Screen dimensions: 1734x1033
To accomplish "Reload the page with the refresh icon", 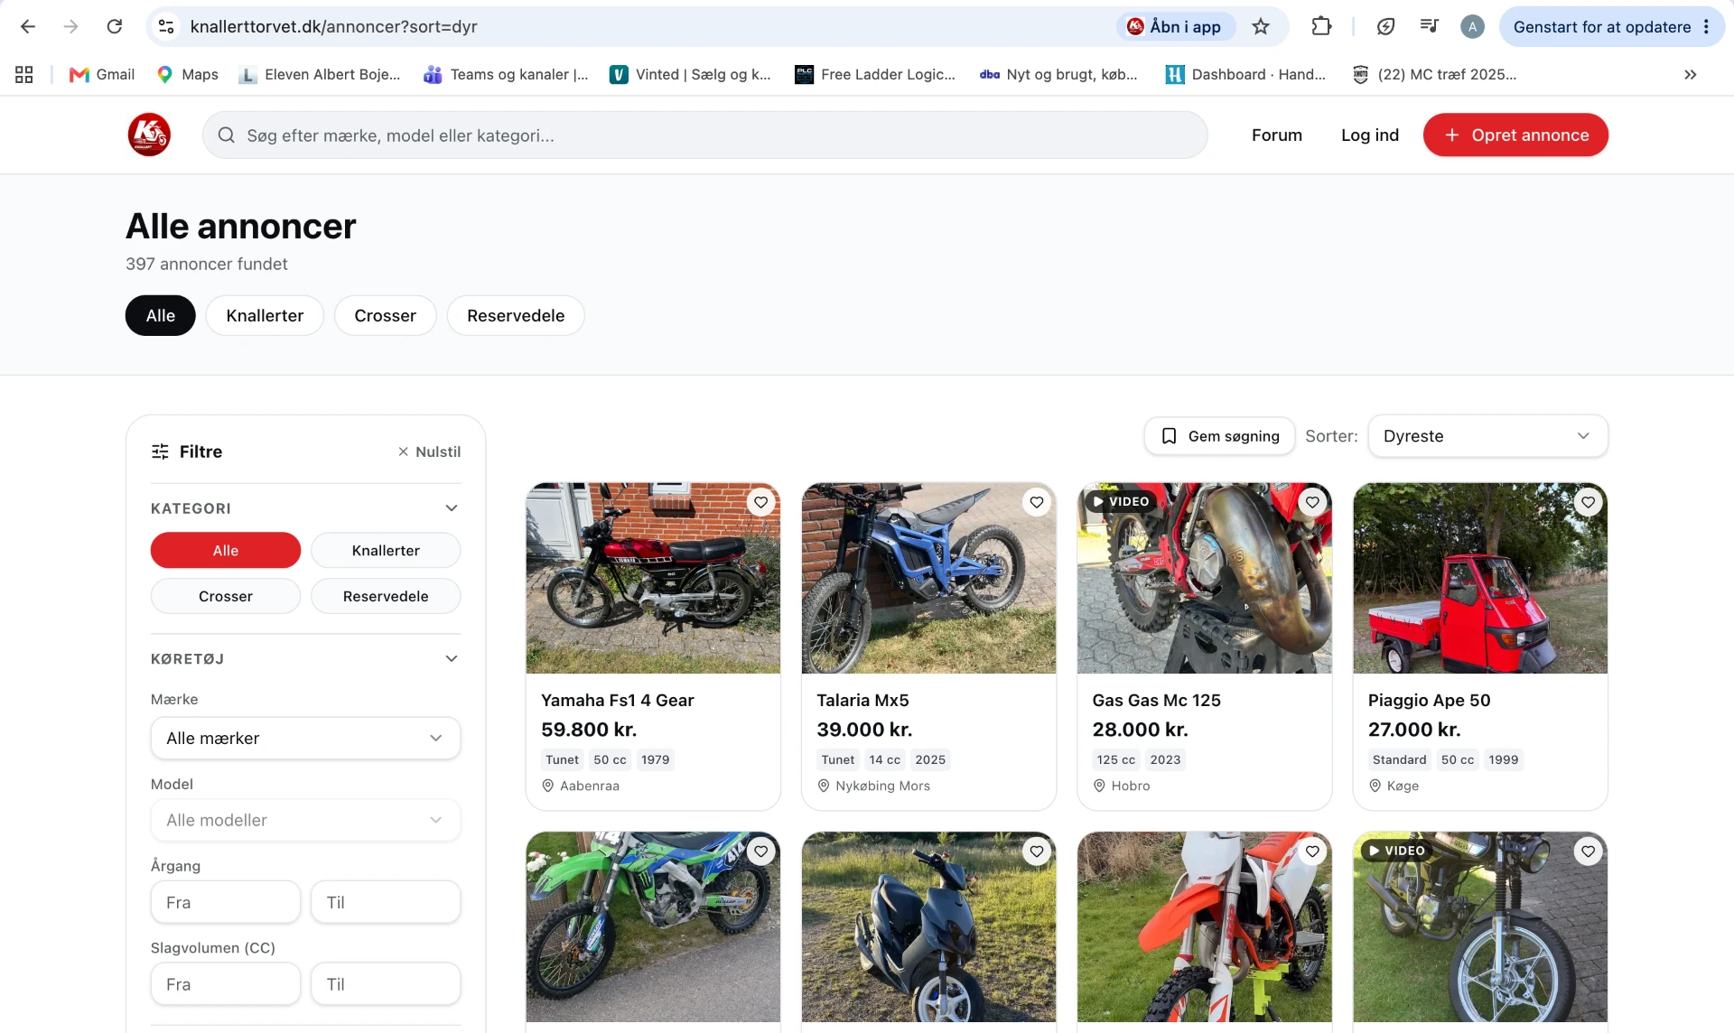I will pyautogui.click(x=115, y=27).
